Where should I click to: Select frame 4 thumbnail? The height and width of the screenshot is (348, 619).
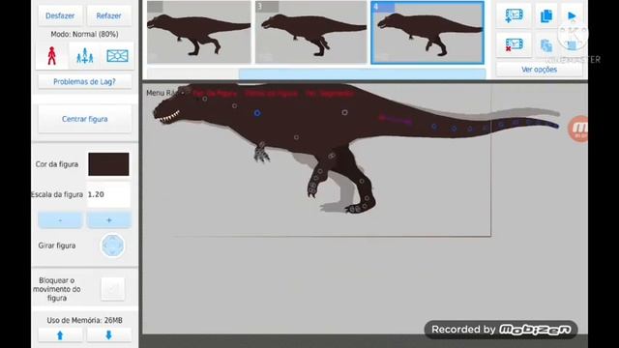427,32
